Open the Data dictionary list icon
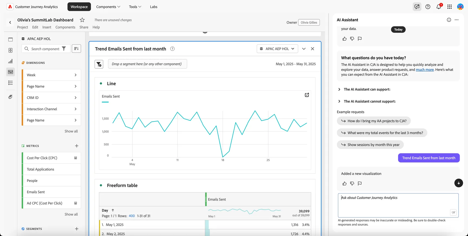 tap(11, 83)
